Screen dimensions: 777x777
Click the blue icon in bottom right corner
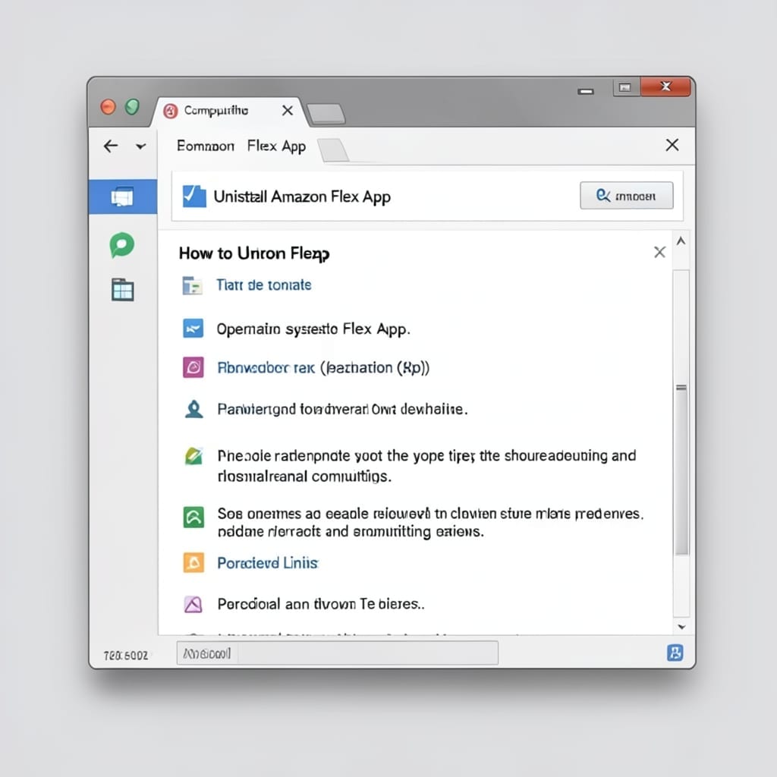[x=675, y=653]
